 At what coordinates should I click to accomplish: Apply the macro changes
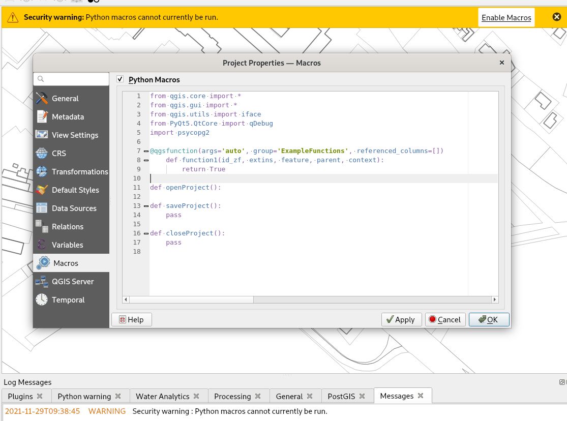(x=401, y=319)
